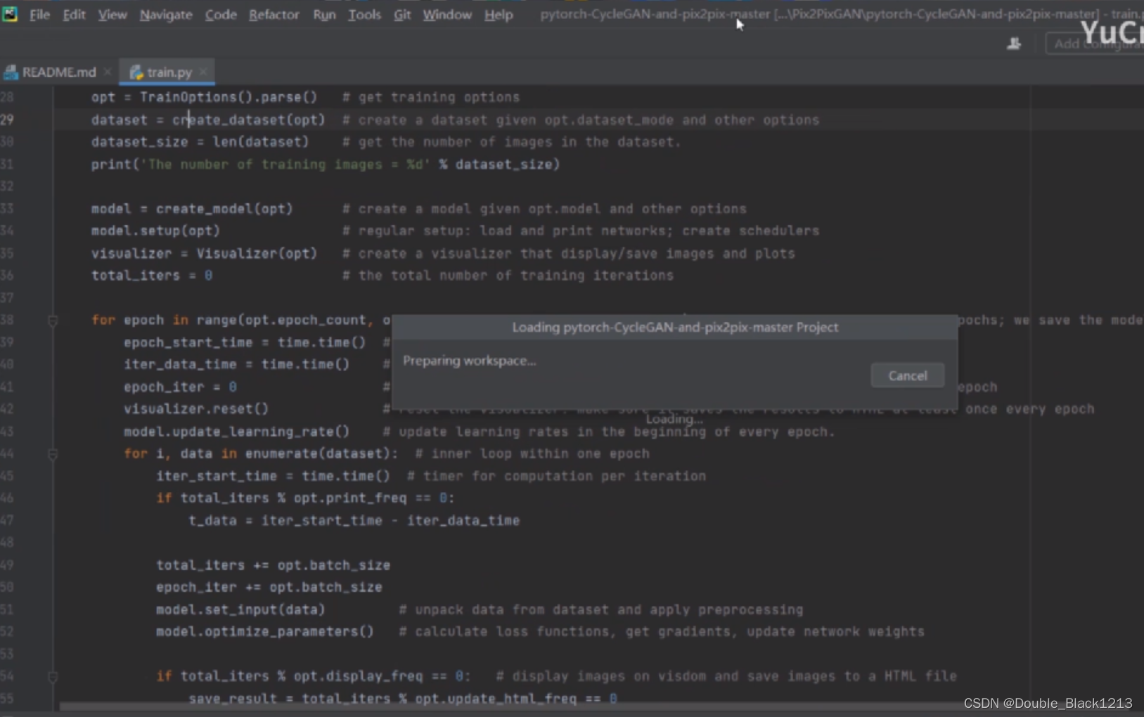Open the Window menu
The height and width of the screenshot is (717, 1144).
(447, 14)
